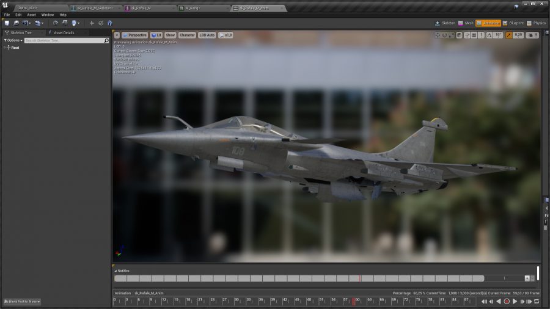This screenshot has height=309, width=550.
Task: Open the Blend Profile: None dropdown
Action: pos(22,302)
